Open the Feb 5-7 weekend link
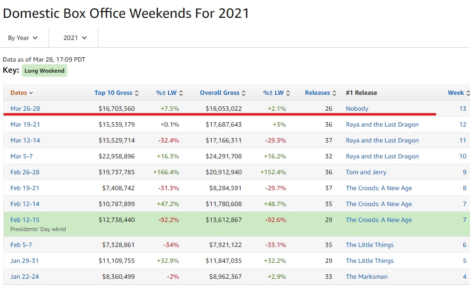Viewport: 470px width, 285px height. (21, 245)
